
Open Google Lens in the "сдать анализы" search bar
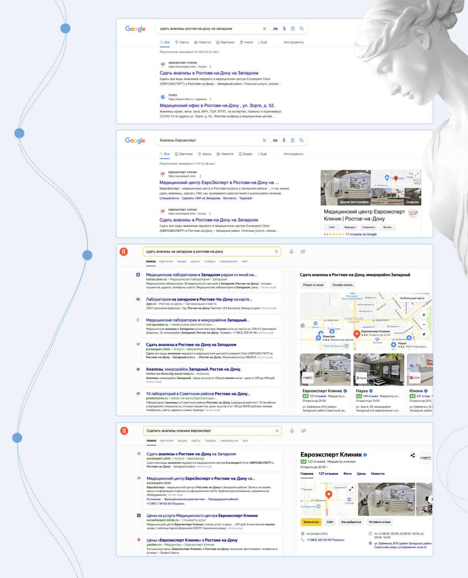[293, 29]
